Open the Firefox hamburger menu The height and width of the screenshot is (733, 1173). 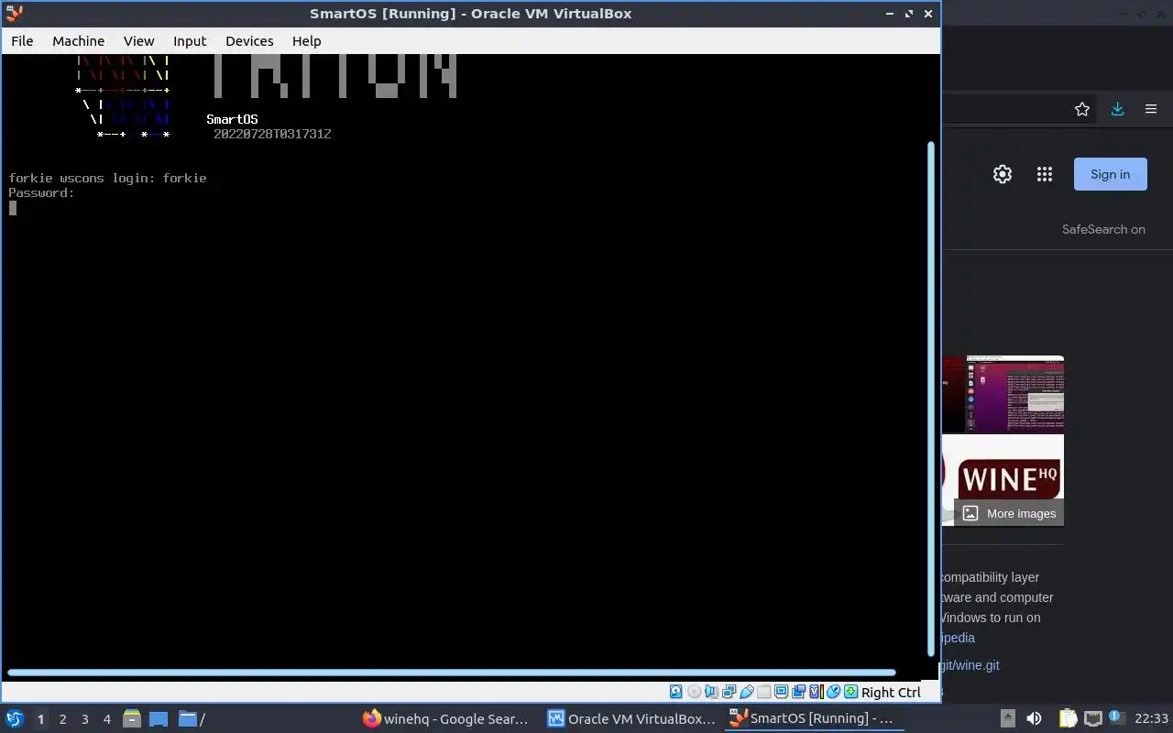[1151, 109]
